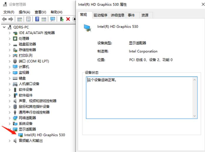Select the 键盘 tree item

tap(22, 78)
